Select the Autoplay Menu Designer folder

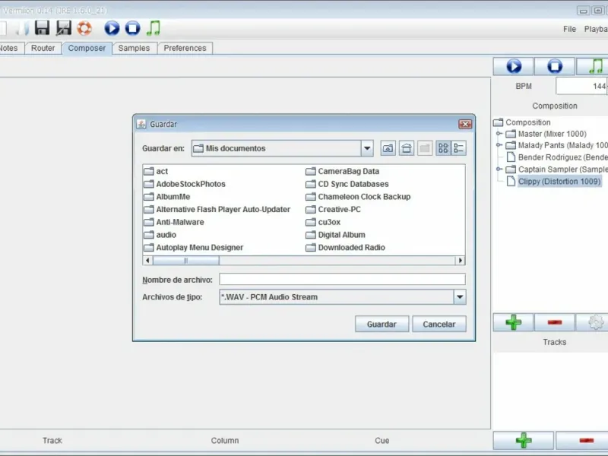coord(194,248)
